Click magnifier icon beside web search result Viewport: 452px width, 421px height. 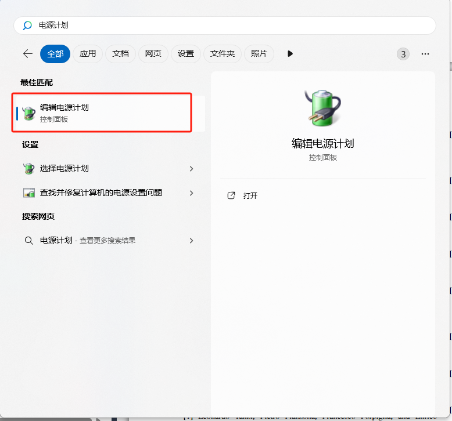(28, 241)
